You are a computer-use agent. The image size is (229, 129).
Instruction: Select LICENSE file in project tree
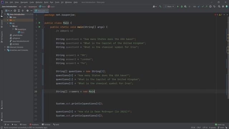point(14,44)
